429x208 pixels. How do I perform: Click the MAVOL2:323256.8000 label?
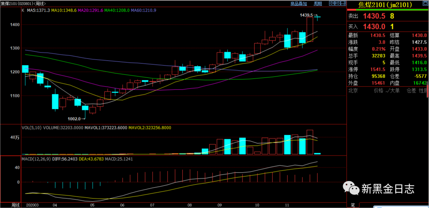coord(150,127)
